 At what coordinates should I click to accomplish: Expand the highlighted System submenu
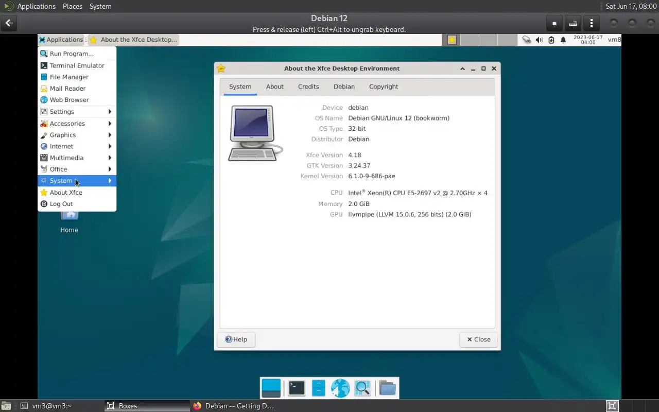pos(77,181)
